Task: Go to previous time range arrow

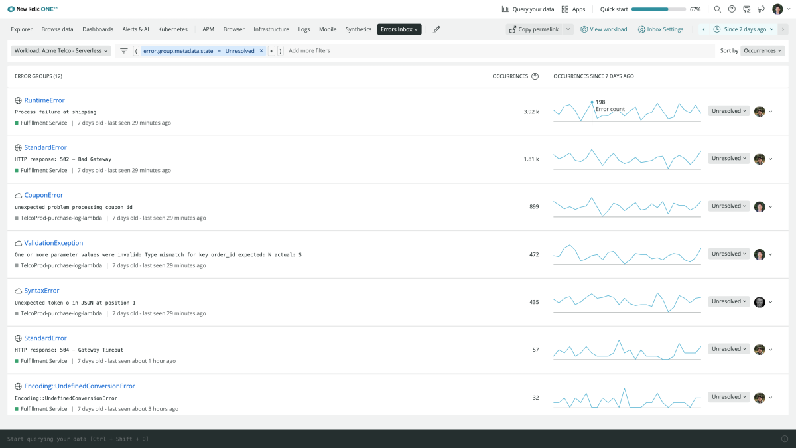Action: click(x=704, y=29)
